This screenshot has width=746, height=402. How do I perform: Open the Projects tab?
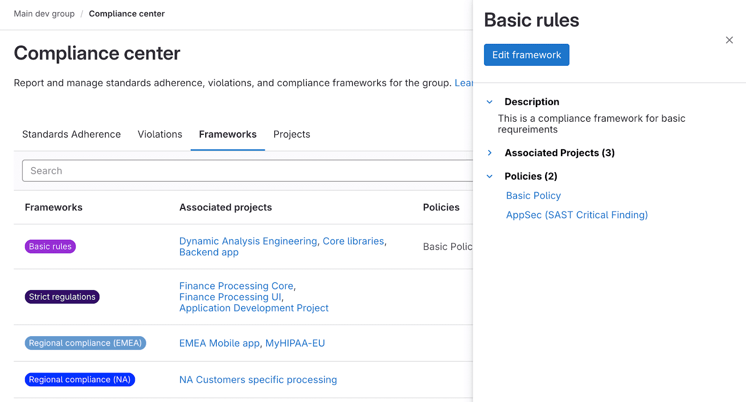click(x=291, y=134)
